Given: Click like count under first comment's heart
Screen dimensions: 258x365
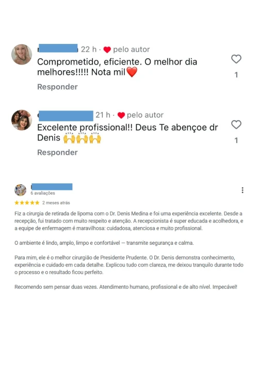Looking at the screenshot, I should pos(236,75).
